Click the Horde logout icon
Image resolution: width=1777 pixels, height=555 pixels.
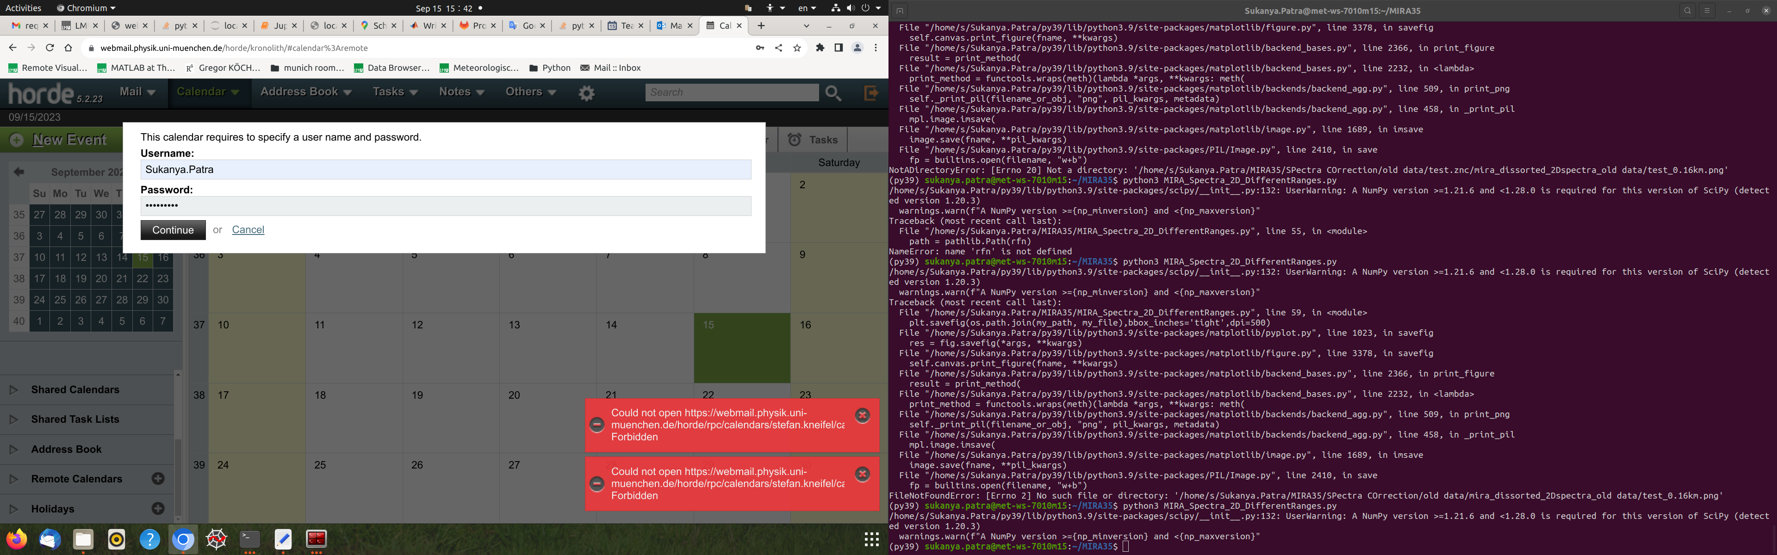[871, 93]
